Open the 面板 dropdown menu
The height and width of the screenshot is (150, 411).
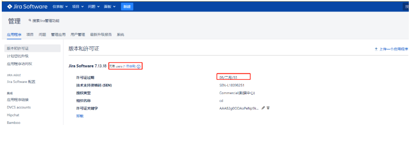[x=110, y=6]
